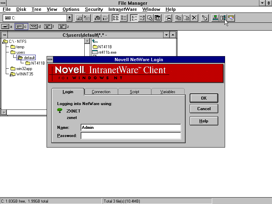The height and width of the screenshot is (204, 272).
Task: Click the Move files toolbar icon
Action: click(186, 18)
